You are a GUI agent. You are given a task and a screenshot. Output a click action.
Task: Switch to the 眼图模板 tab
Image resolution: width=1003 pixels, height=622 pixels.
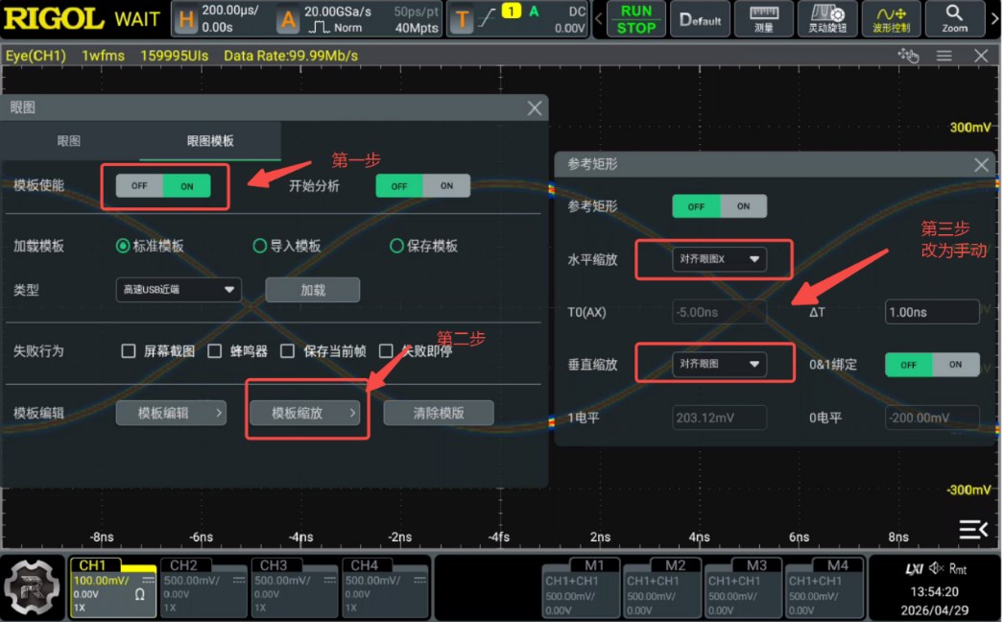click(x=210, y=141)
